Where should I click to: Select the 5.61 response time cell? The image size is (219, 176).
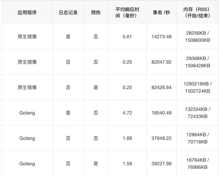pyautogui.click(x=127, y=36)
